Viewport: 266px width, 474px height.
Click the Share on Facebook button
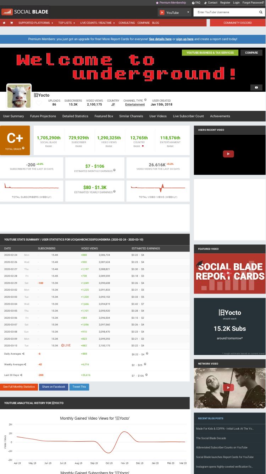click(54, 387)
